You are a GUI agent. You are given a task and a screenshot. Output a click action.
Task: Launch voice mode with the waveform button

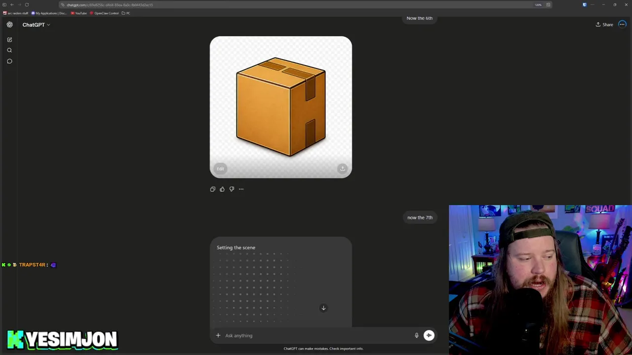pyautogui.click(x=429, y=335)
